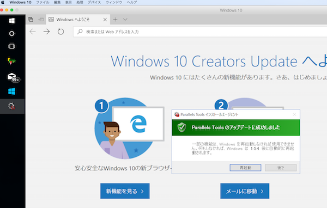Image resolution: width=327 pixels, height=208 pixels.
Task: Open the ウィンドウ menu
Action: (x=114, y=2)
